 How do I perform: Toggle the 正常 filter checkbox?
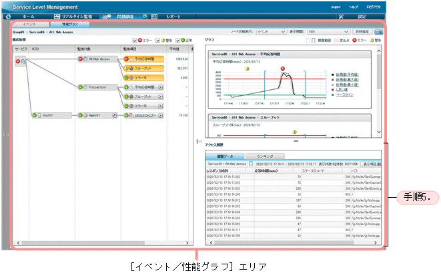click(x=180, y=41)
